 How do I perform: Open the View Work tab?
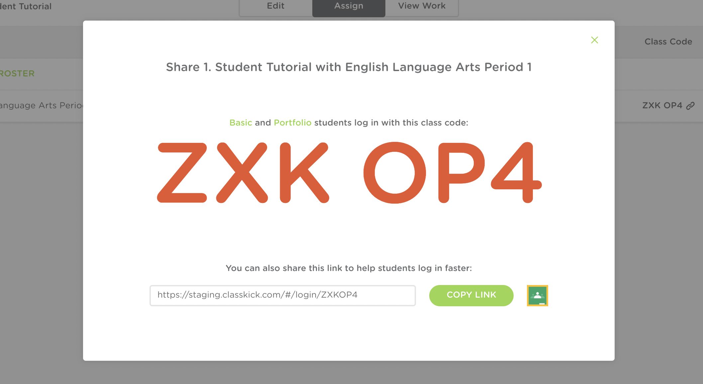click(x=422, y=6)
